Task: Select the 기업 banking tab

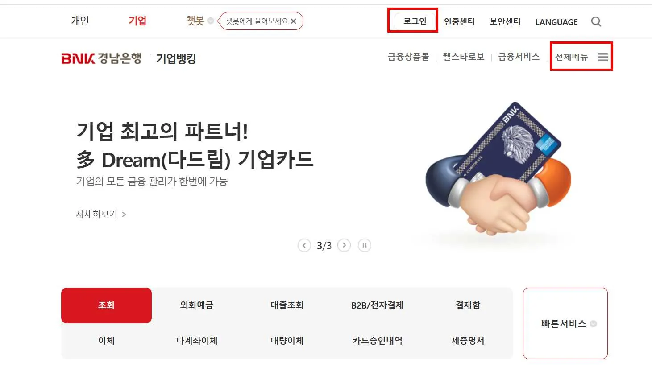Action: click(137, 21)
